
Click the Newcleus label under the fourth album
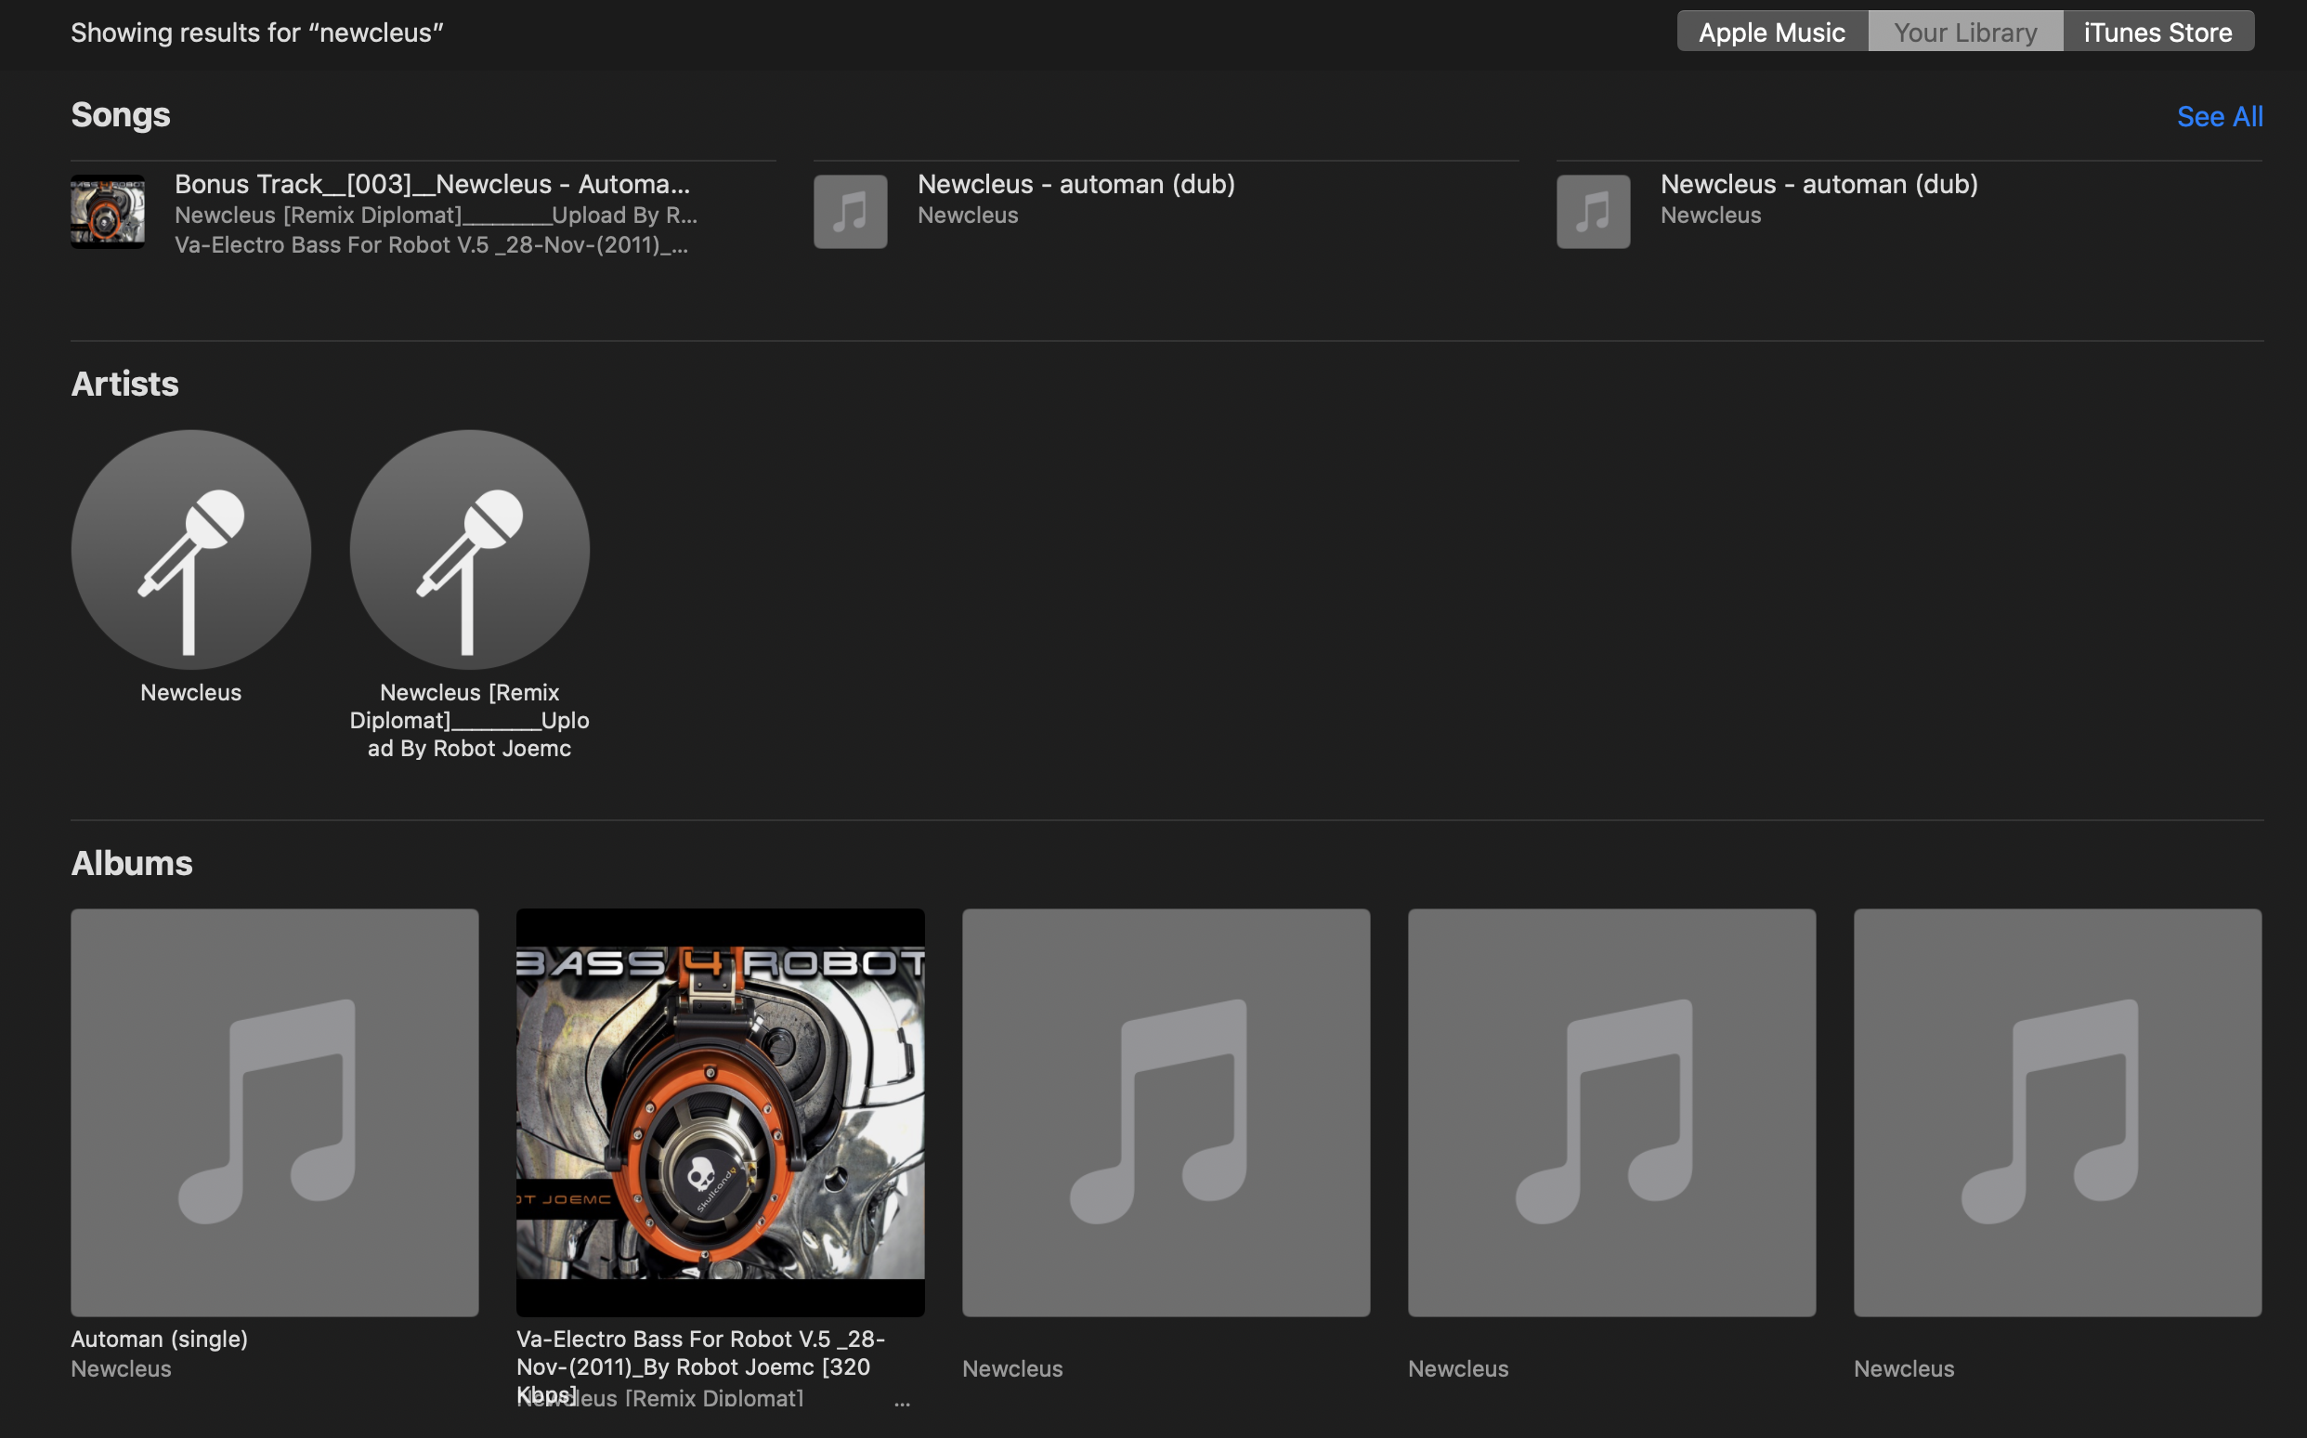1458,1368
